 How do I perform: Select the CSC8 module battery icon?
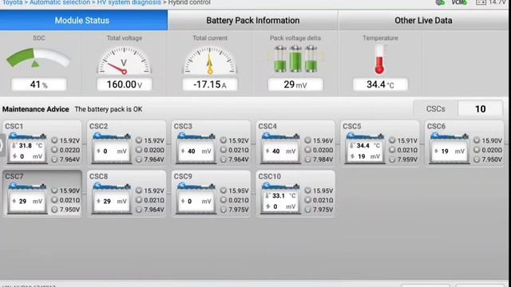tap(112, 199)
